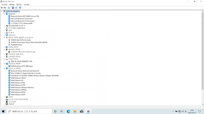Expand システム デバイス category
This screenshot has width=204, height=114.
[x=4, y=47]
